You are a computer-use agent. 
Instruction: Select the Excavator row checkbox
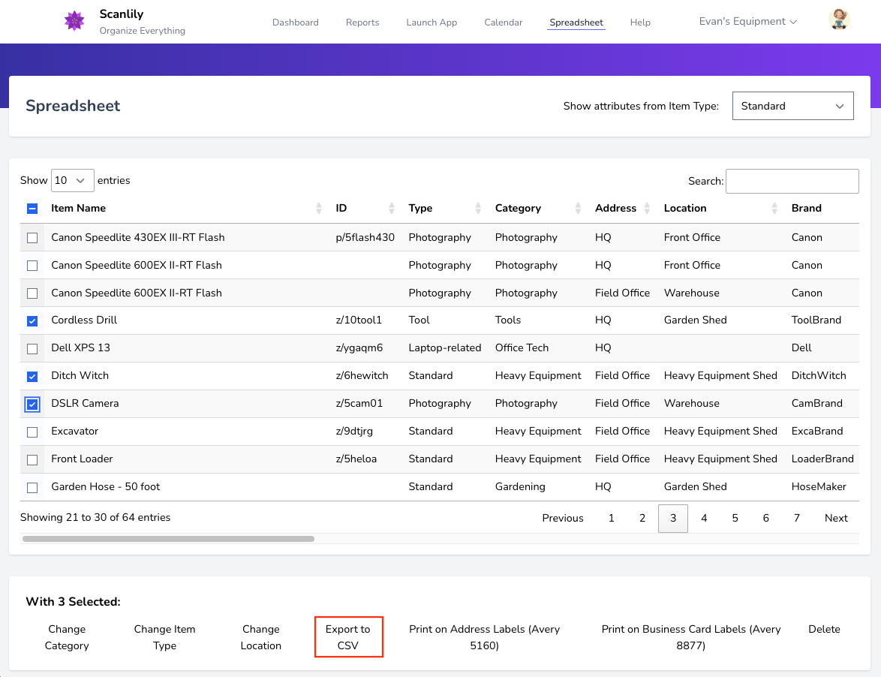click(x=32, y=432)
